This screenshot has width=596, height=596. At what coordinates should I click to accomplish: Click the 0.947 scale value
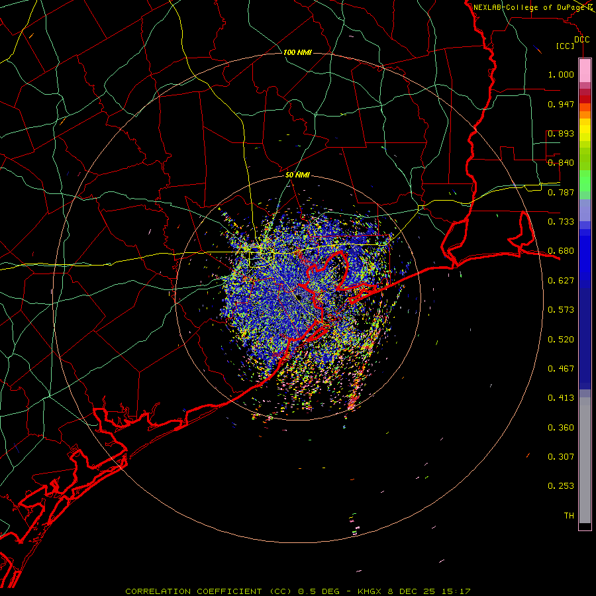[x=561, y=104]
